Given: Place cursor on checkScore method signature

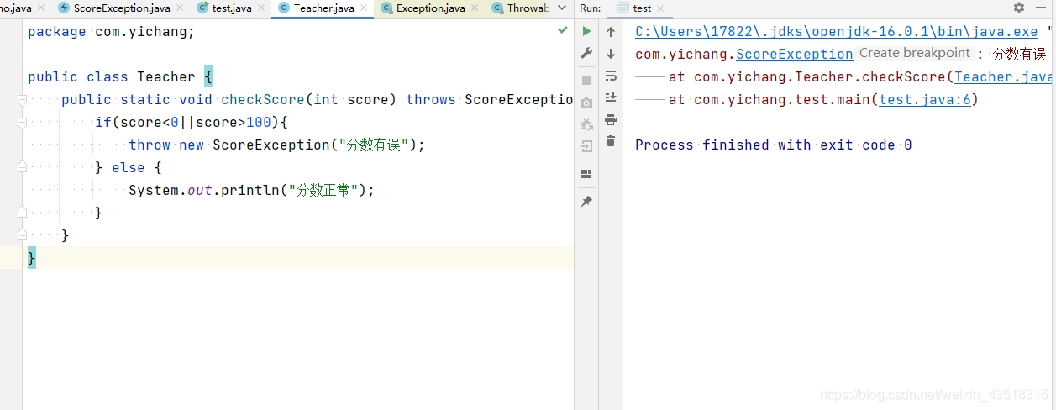Looking at the screenshot, I should pyautogui.click(x=318, y=100).
